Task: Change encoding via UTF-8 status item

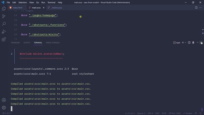Action: coord(150,113)
